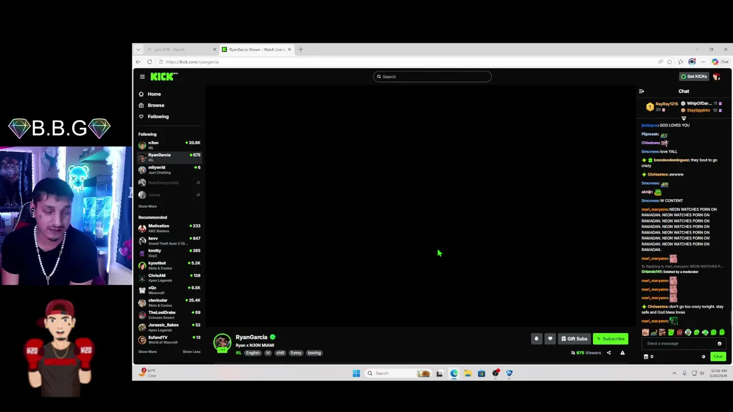Expand the chat gift leaderboard chevron
The height and width of the screenshot is (412, 733).
point(684,118)
